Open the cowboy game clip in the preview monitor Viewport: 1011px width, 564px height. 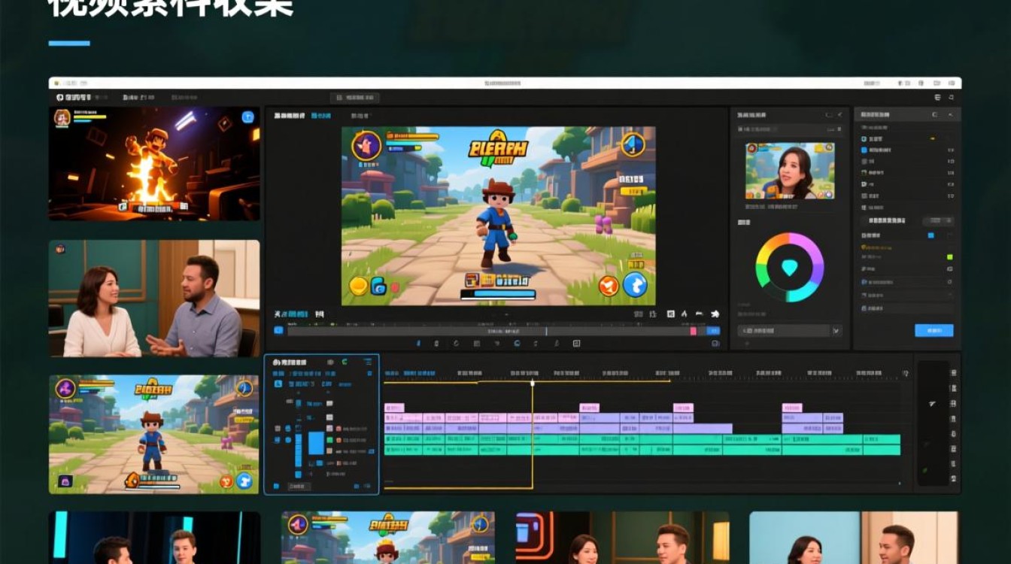[x=498, y=216]
